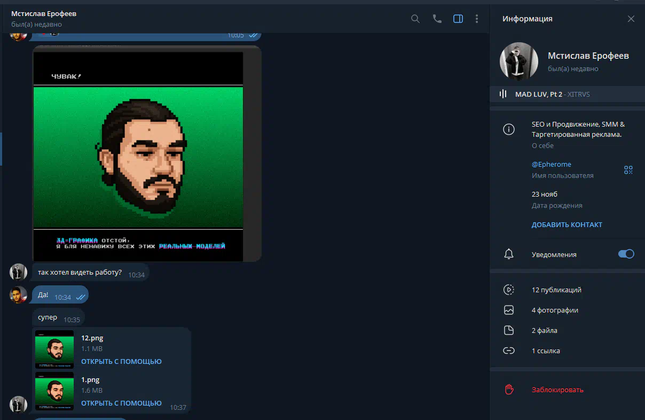Open the 4 фотографии shared media
The image size is (645, 420).
point(555,310)
